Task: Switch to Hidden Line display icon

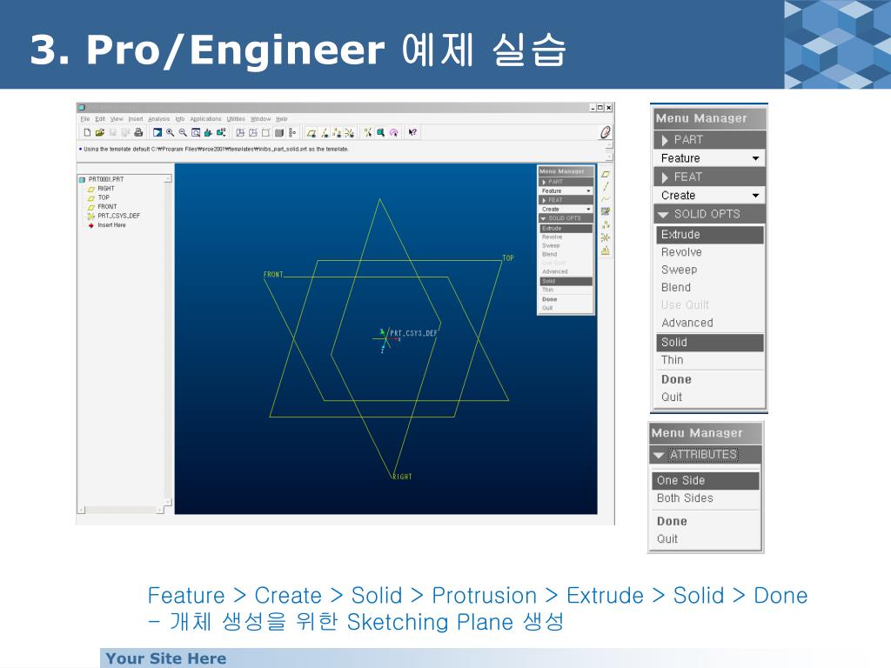Action: point(253,132)
